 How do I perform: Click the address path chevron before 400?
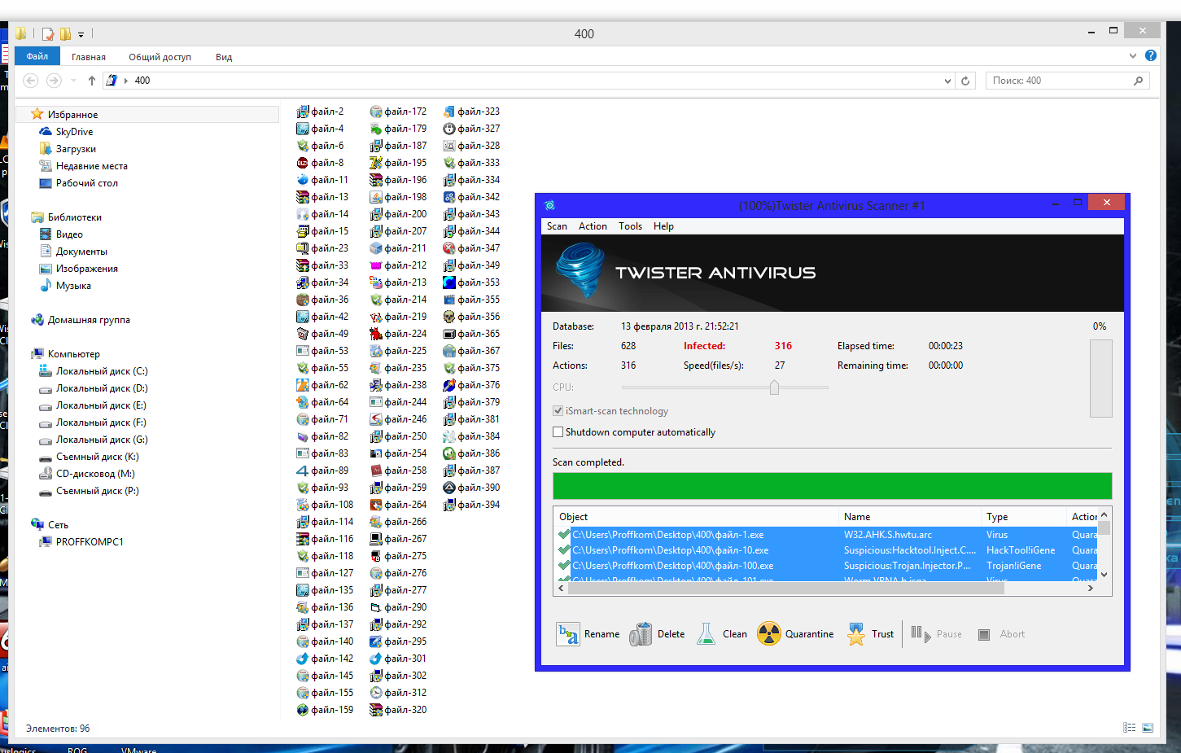[126, 81]
